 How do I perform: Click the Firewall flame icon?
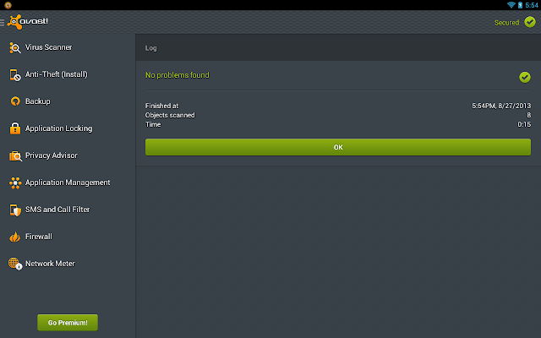pyautogui.click(x=14, y=237)
